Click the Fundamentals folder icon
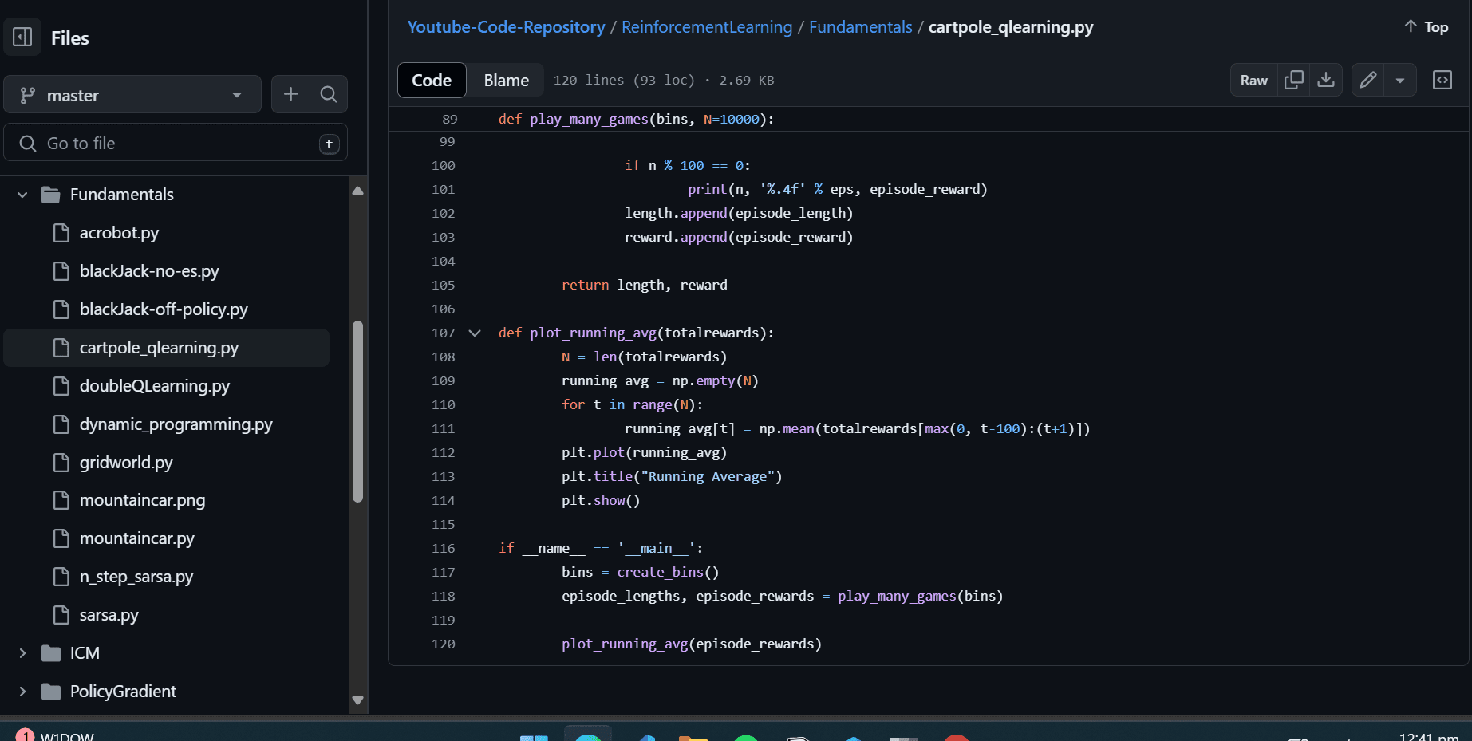The height and width of the screenshot is (741, 1472). click(51, 195)
